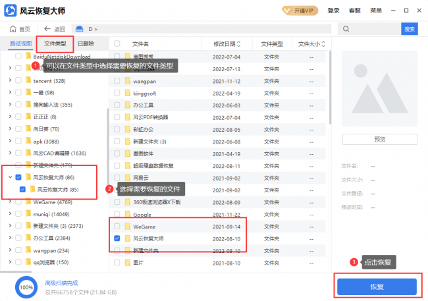Click folder icon of tencent (328) tree node

coord(28,80)
